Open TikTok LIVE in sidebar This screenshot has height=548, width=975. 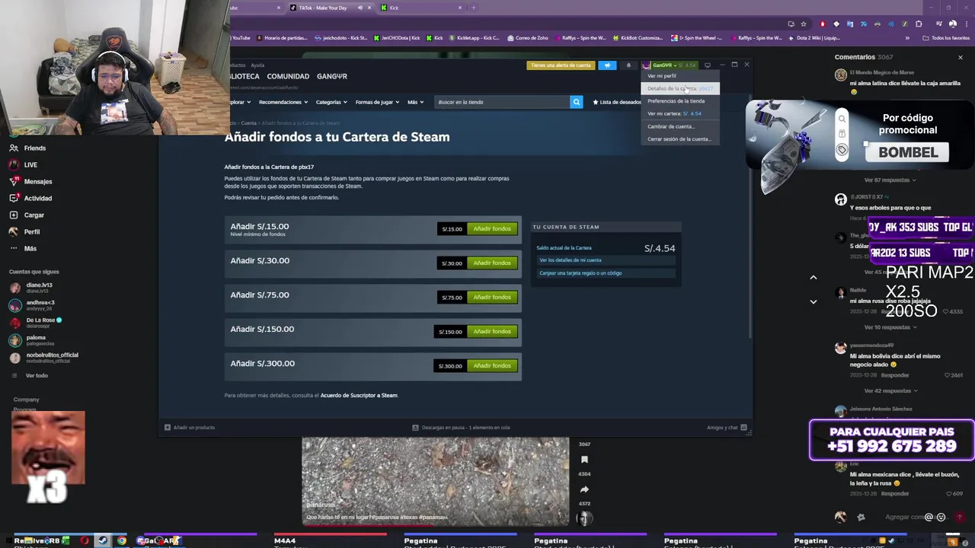coord(23,164)
